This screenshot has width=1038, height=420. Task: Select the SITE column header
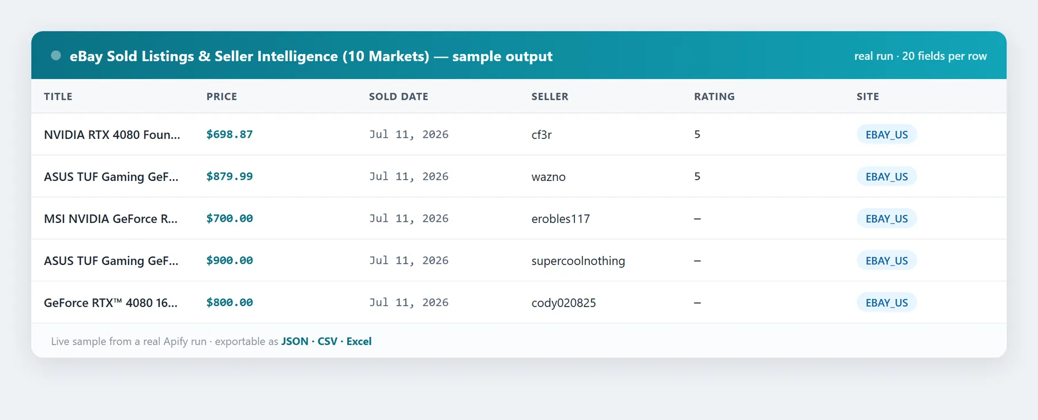(868, 96)
